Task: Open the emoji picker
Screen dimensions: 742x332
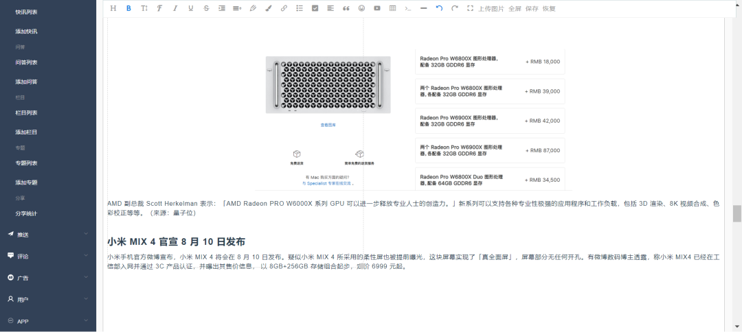Action: [x=361, y=8]
